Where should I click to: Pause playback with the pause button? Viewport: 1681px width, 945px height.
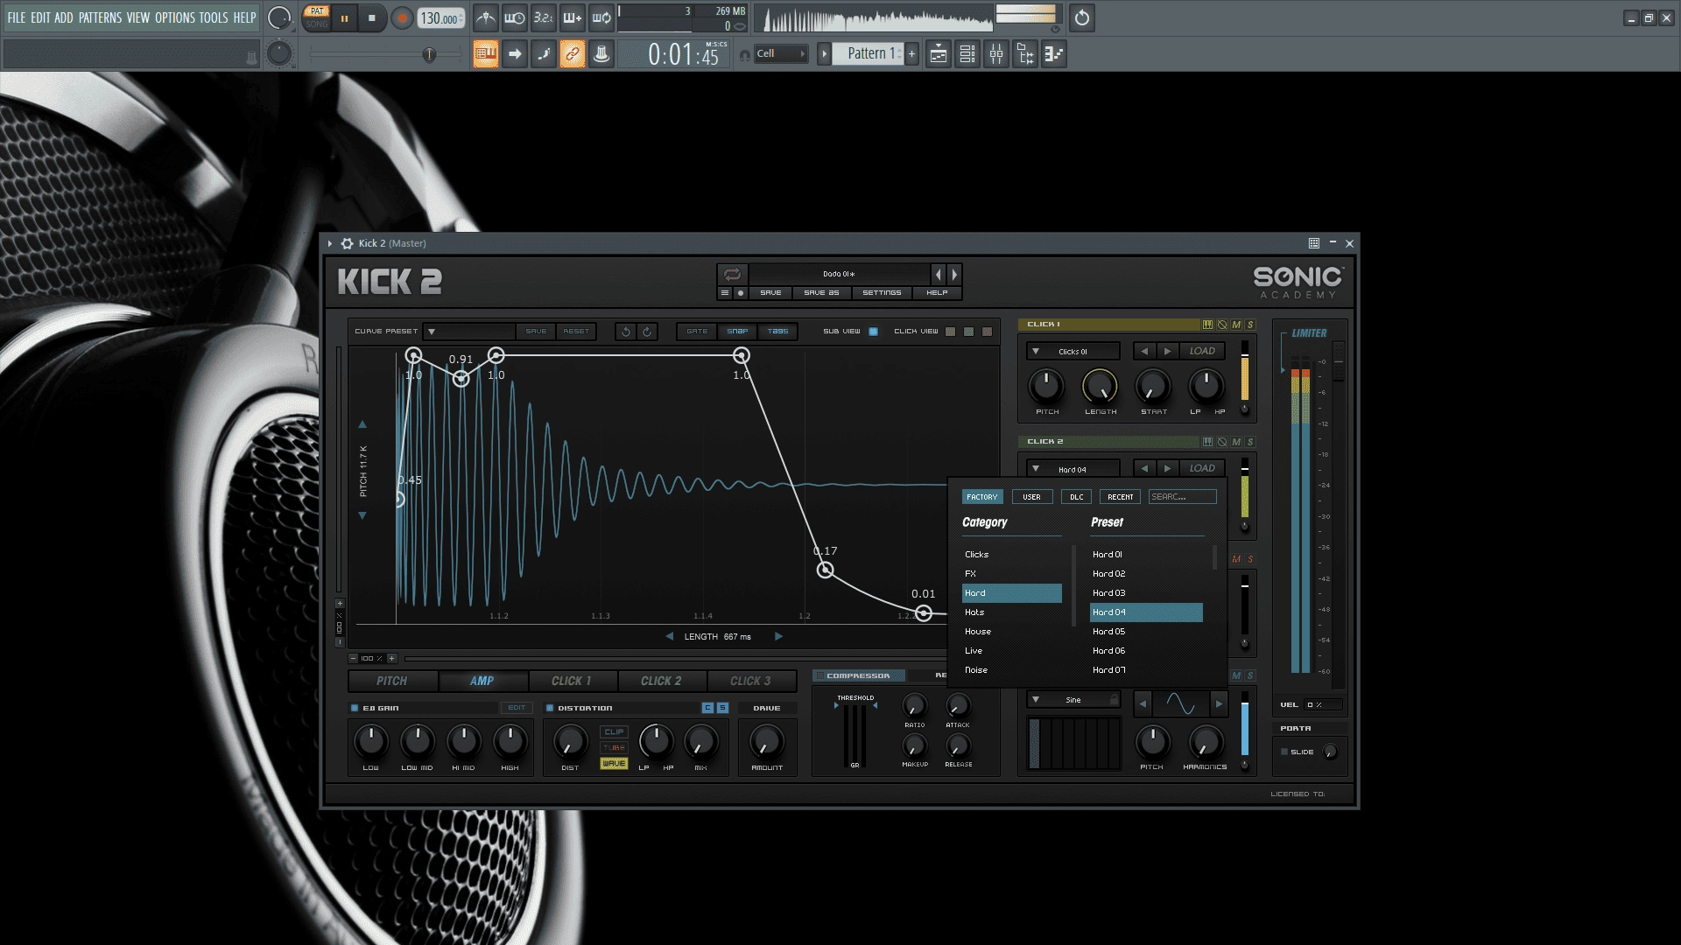(x=345, y=17)
